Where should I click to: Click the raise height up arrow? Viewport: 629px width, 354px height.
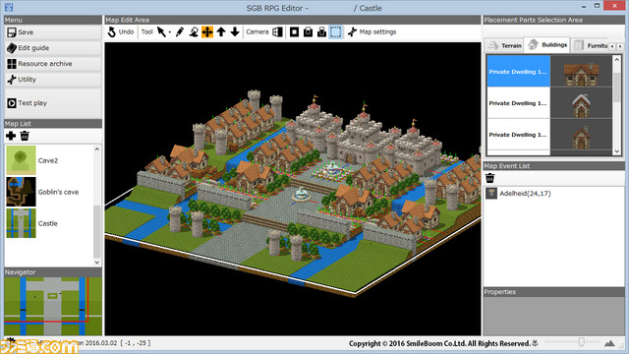(221, 31)
